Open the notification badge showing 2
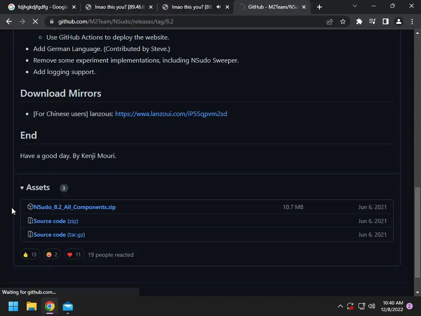Screen dimensions: 421x316 click(x=409, y=306)
